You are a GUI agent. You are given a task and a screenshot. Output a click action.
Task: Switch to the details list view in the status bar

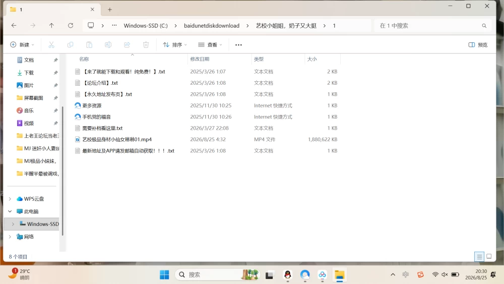coord(479,257)
